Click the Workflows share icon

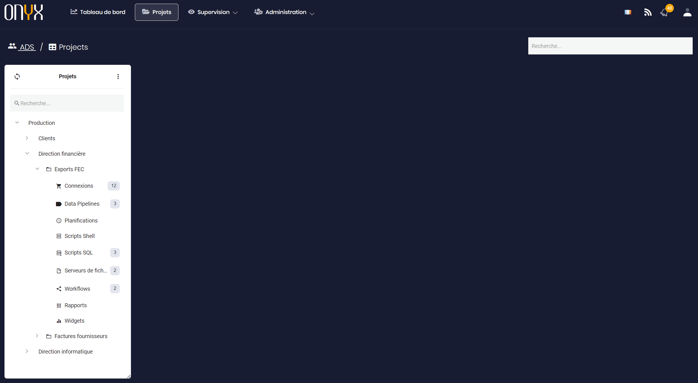pos(59,289)
